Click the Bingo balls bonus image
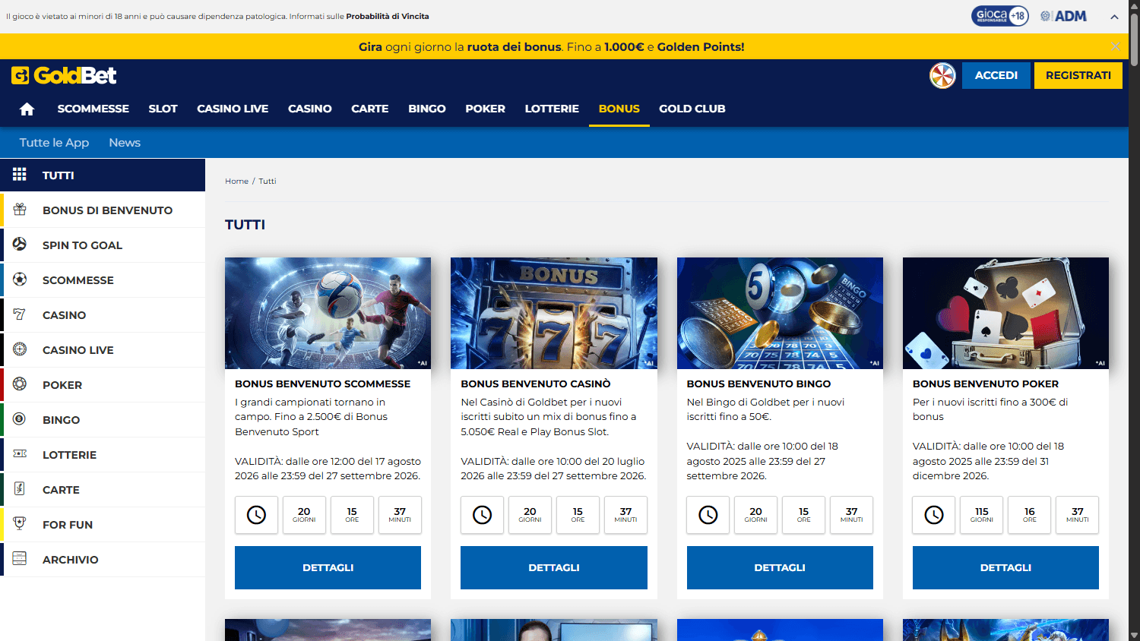Screen dimensions: 1140x641 [780, 313]
